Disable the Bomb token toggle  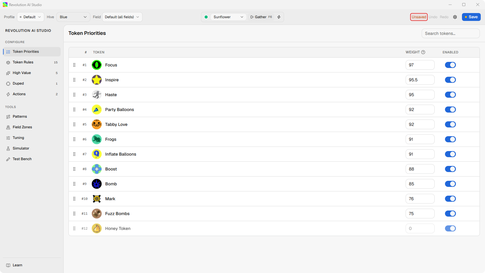click(450, 184)
